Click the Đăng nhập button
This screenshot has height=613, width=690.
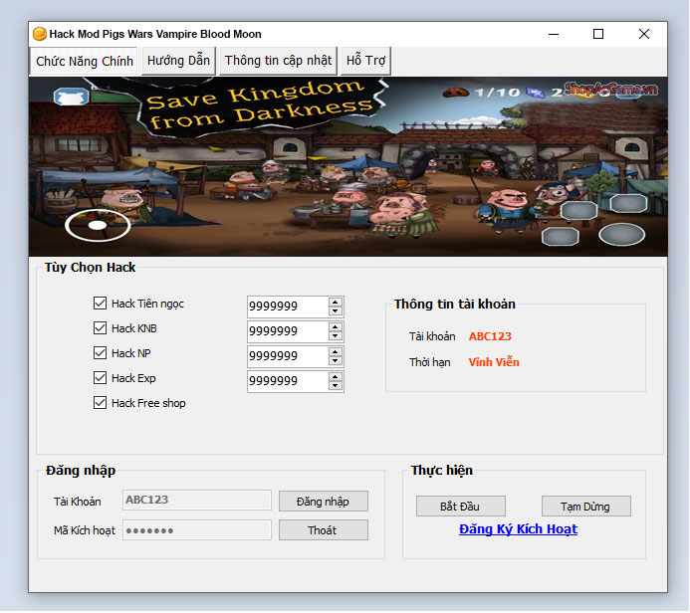324,502
